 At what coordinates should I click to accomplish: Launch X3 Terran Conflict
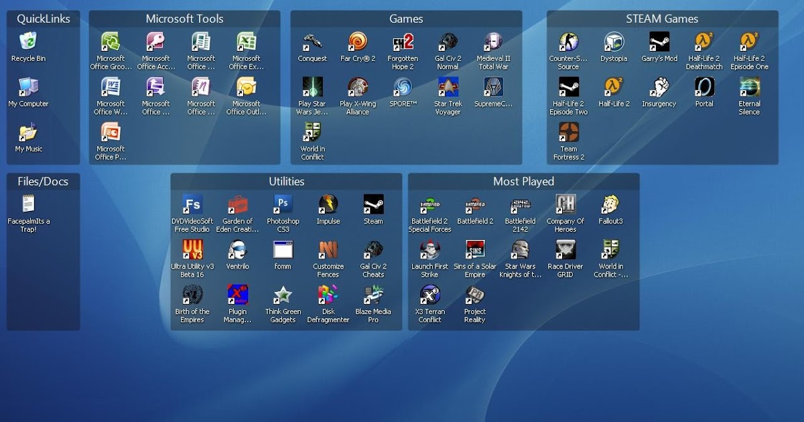click(429, 294)
